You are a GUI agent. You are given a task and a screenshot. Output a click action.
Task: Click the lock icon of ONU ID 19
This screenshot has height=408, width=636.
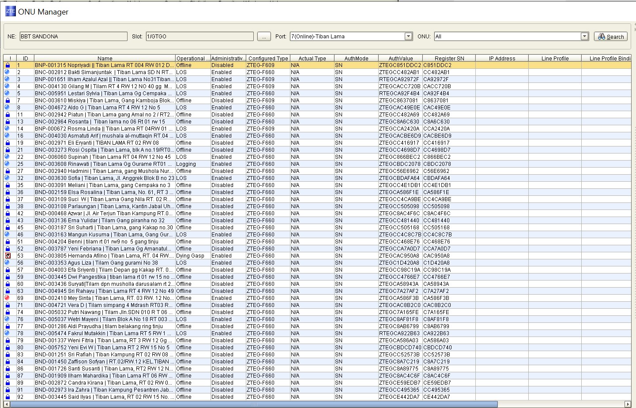(8, 143)
